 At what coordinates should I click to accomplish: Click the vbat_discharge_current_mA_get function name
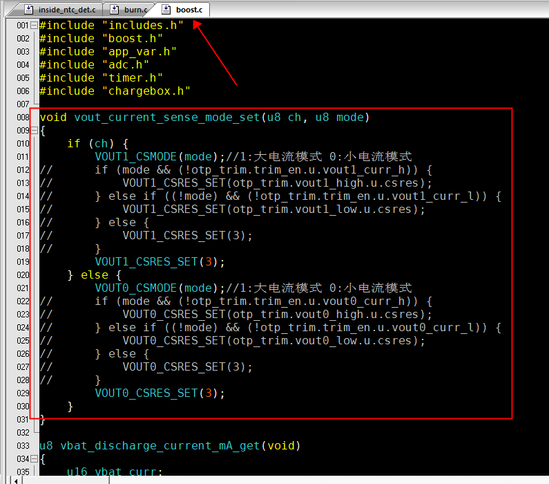(160, 446)
